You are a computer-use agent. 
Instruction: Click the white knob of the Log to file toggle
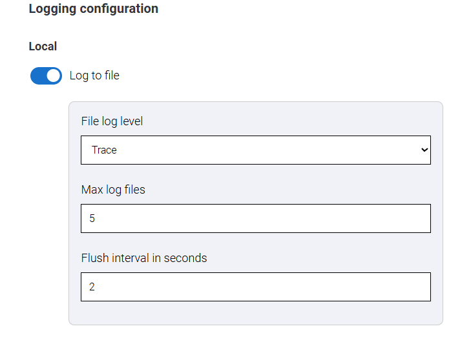click(x=54, y=76)
